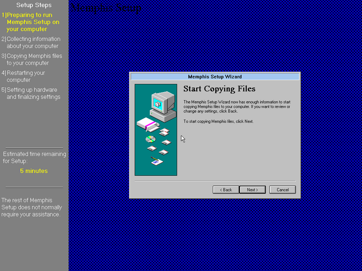Click step 3 "Copying Memphis files to your computer"
The width and height of the screenshot is (362, 271).
pyautogui.click(x=32, y=60)
